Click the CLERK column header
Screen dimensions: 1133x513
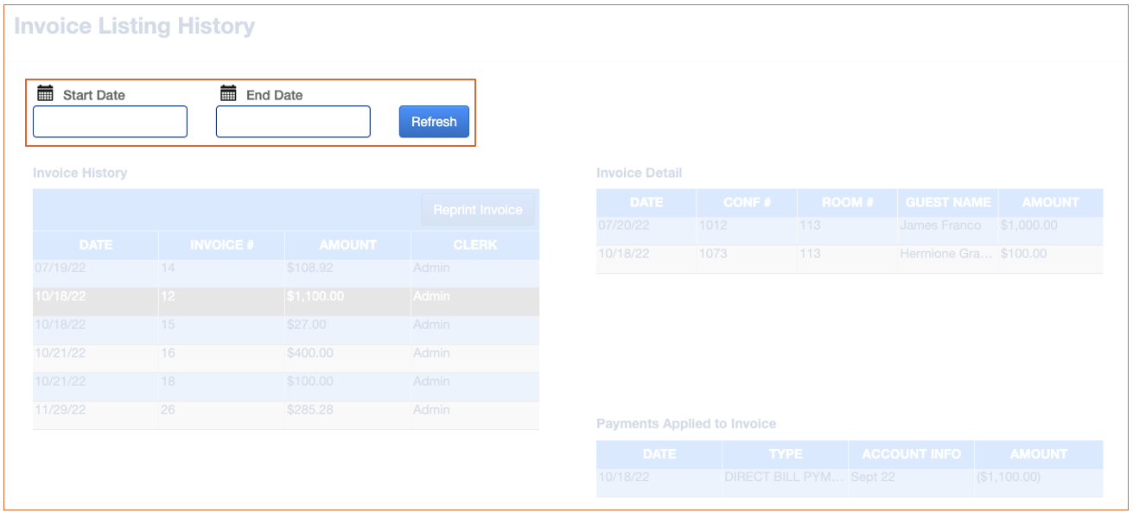coord(474,244)
